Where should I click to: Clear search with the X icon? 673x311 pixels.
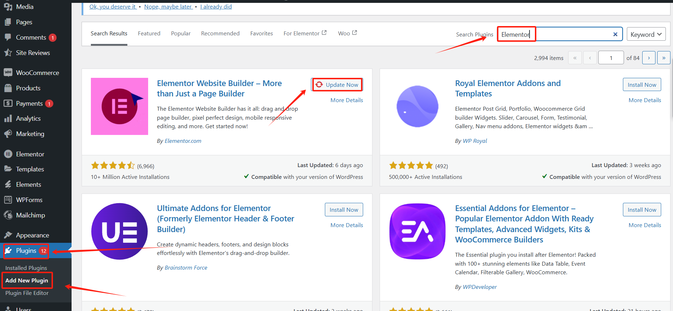click(615, 34)
